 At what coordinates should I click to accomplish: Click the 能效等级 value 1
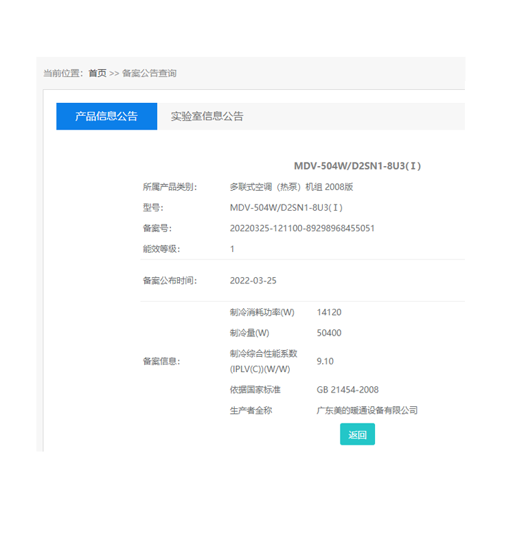point(232,249)
